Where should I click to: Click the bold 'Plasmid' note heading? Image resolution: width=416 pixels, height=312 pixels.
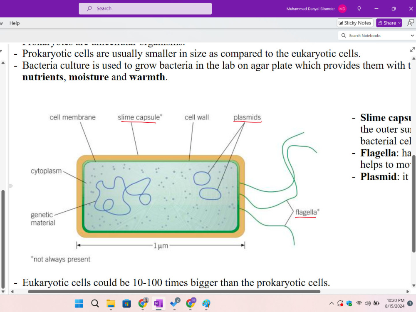(378, 176)
